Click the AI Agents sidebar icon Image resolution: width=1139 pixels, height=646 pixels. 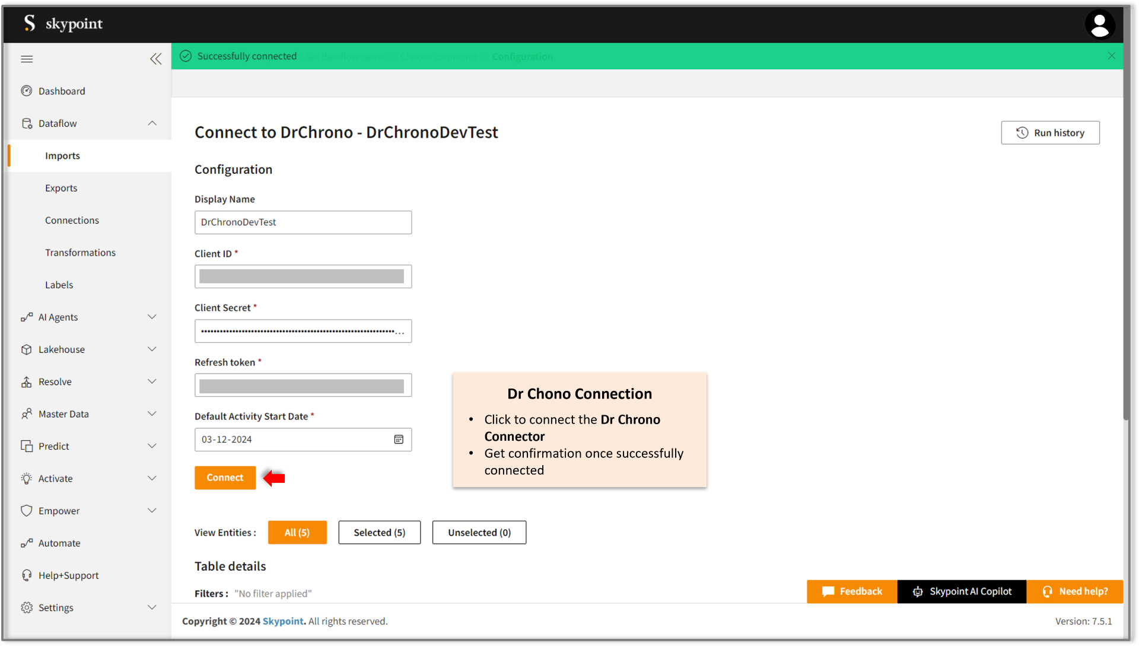[x=26, y=316]
